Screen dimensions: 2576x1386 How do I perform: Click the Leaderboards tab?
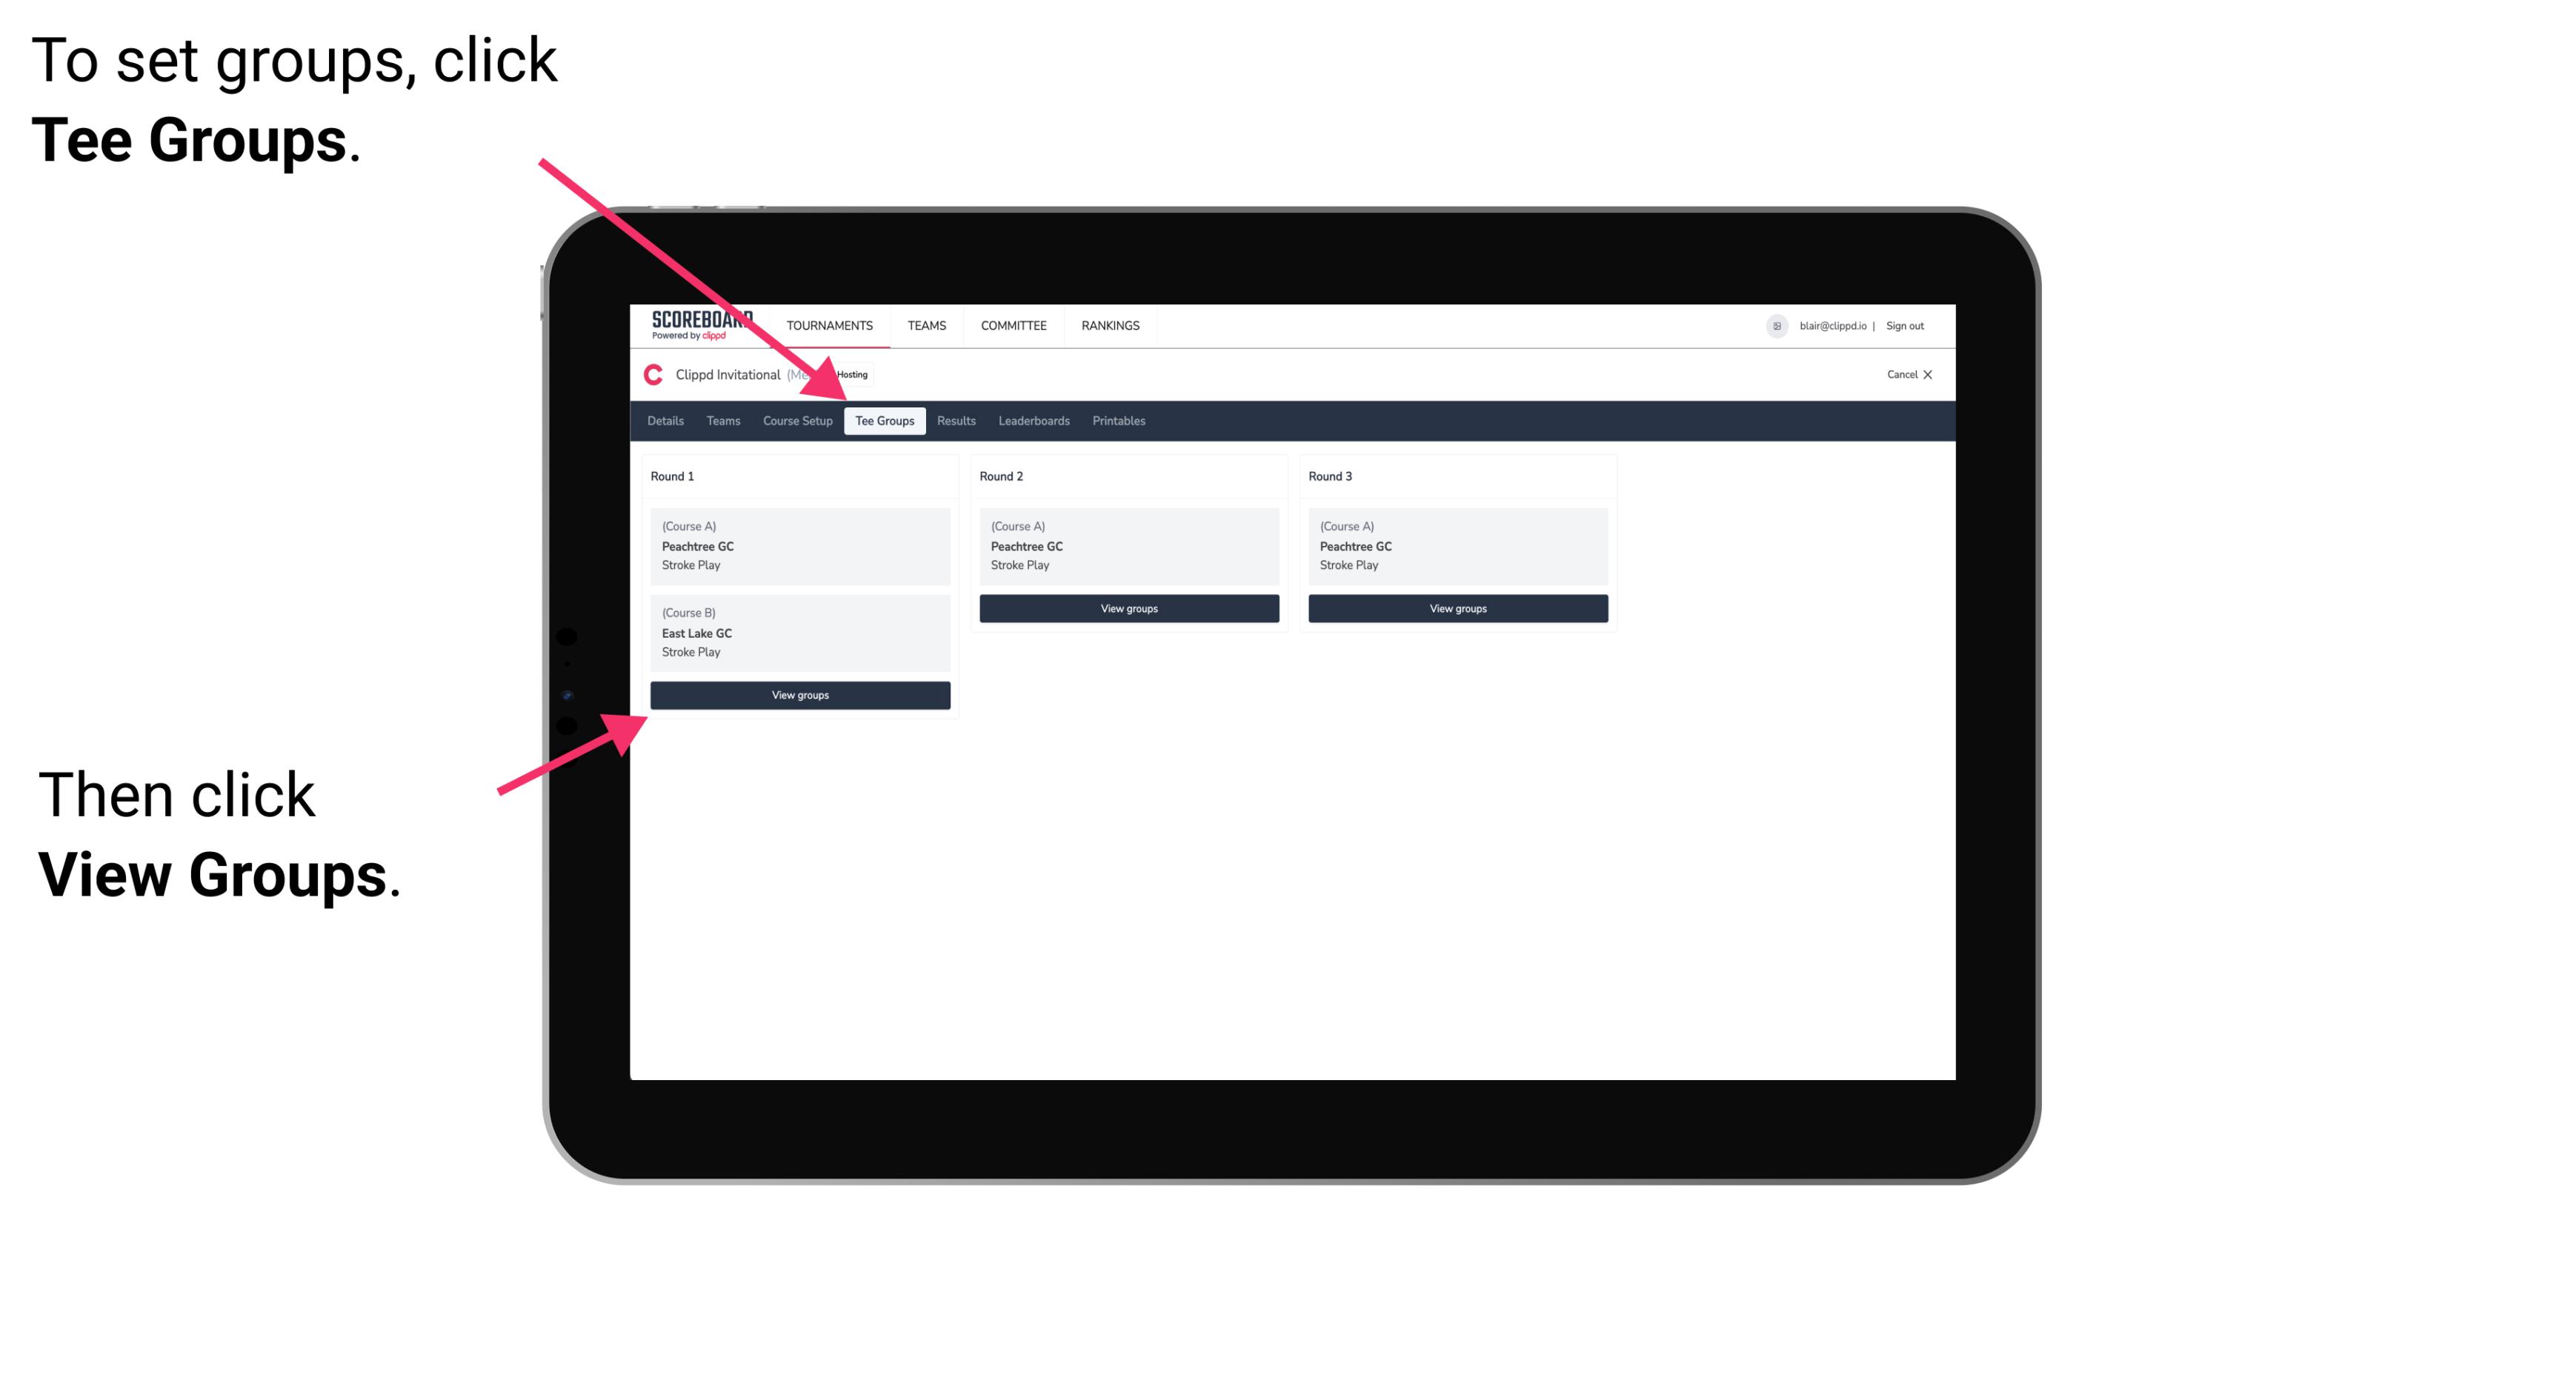[x=1031, y=420]
